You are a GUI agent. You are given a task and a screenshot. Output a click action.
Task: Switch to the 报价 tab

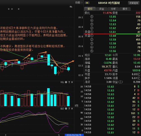90,9
